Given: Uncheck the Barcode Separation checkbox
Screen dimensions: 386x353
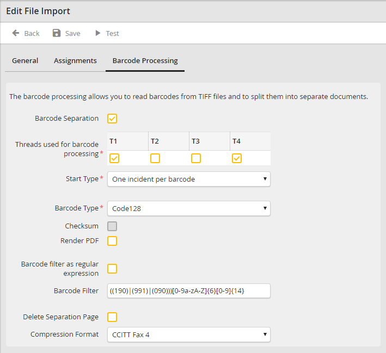Looking at the screenshot, I should tap(112, 119).
